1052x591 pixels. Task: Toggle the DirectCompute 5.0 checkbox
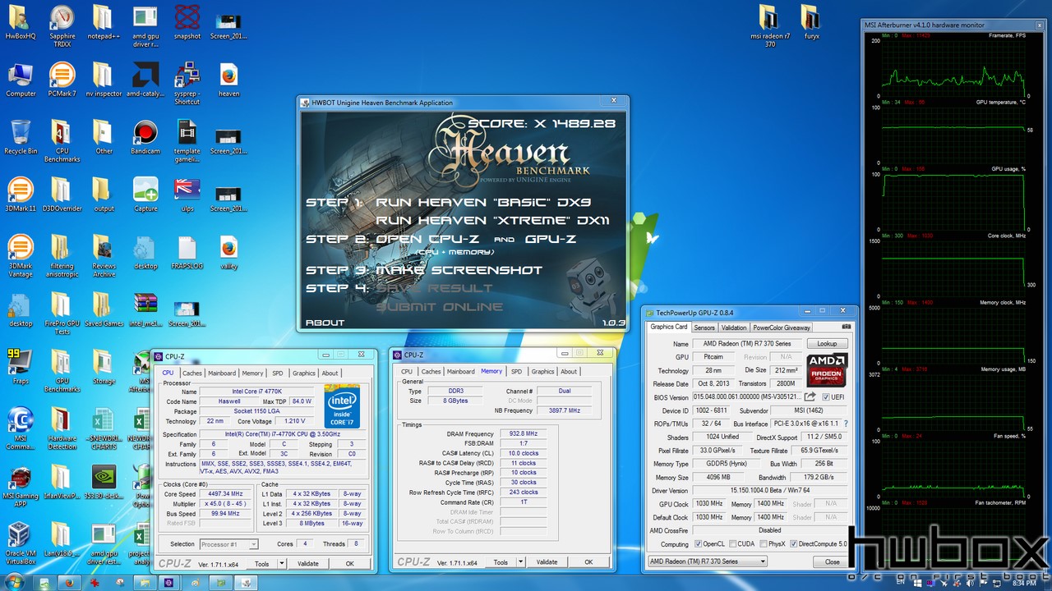pyautogui.click(x=793, y=544)
